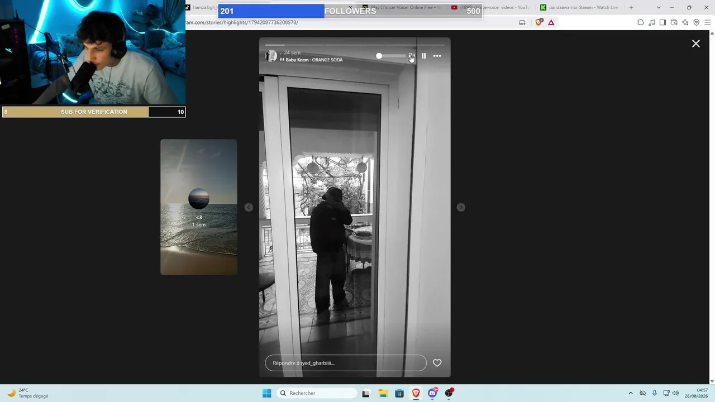Click the microphone icon in system tray
The width and height of the screenshot is (715, 402).
point(654,393)
